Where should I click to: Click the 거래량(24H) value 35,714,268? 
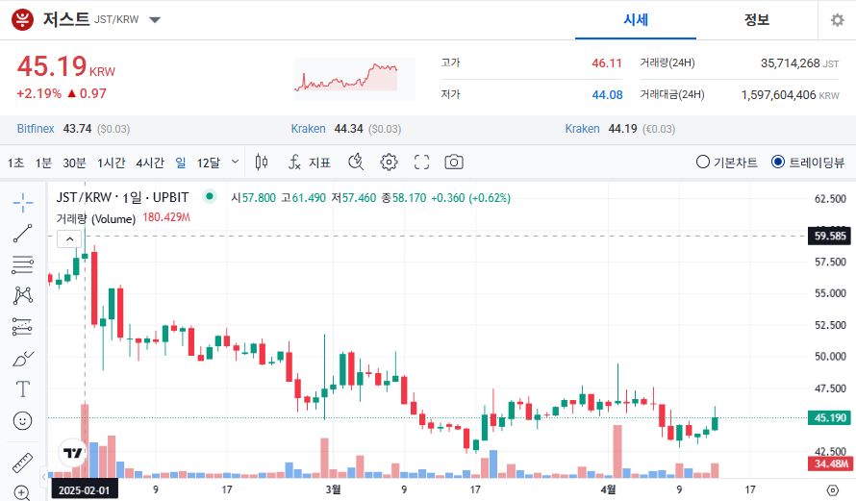(x=790, y=63)
